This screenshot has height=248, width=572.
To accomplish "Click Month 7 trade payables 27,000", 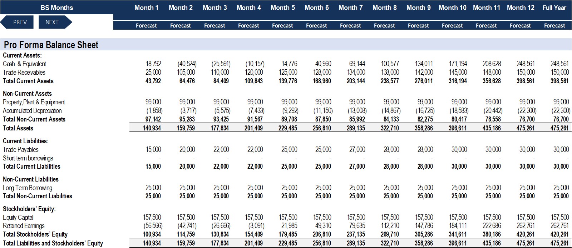I will coord(357,150).
